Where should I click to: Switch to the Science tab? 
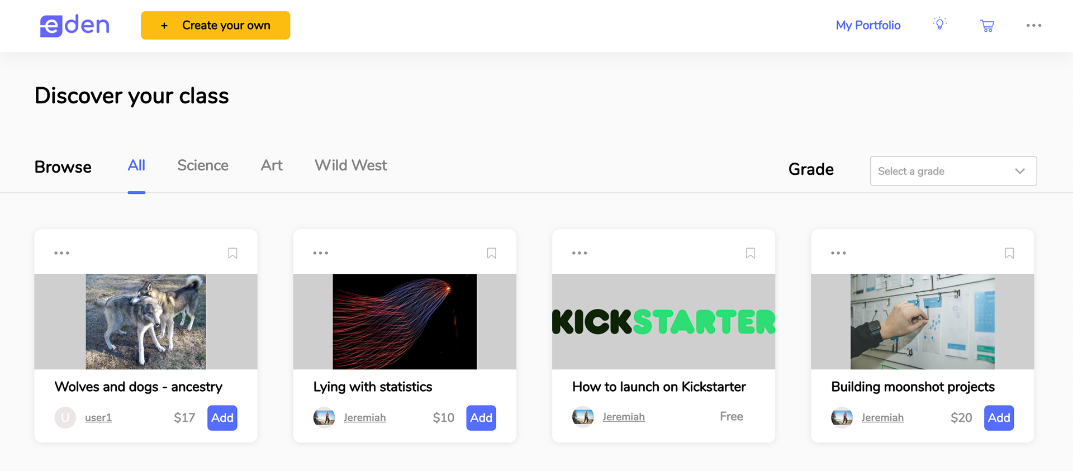click(x=203, y=165)
